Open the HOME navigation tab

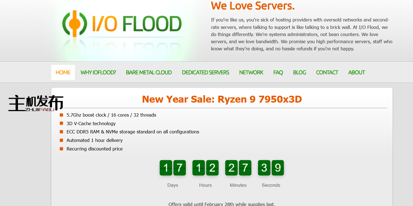[63, 73]
